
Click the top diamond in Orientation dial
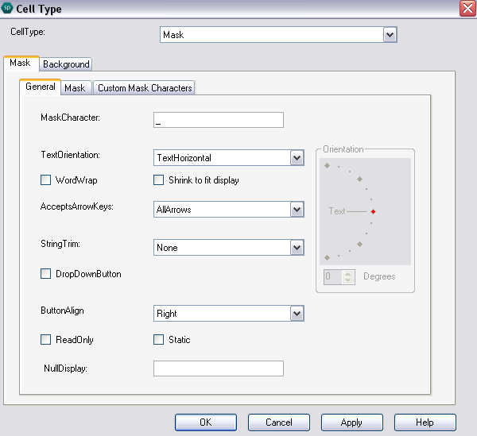[x=328, y=166]
